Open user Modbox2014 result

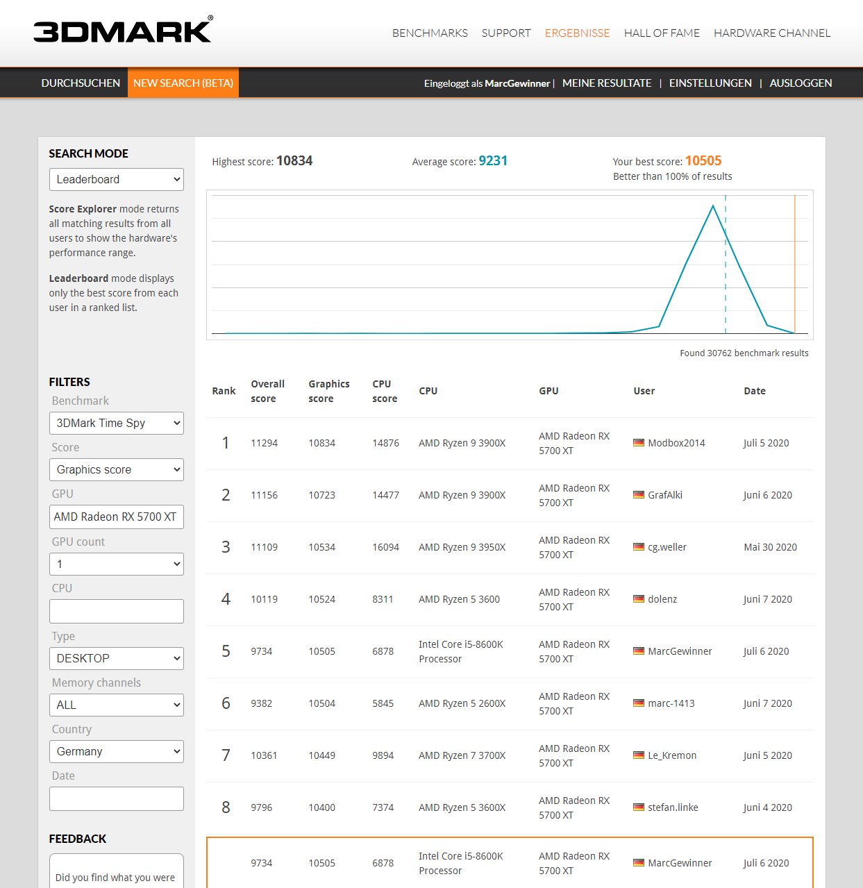[676, 443]
